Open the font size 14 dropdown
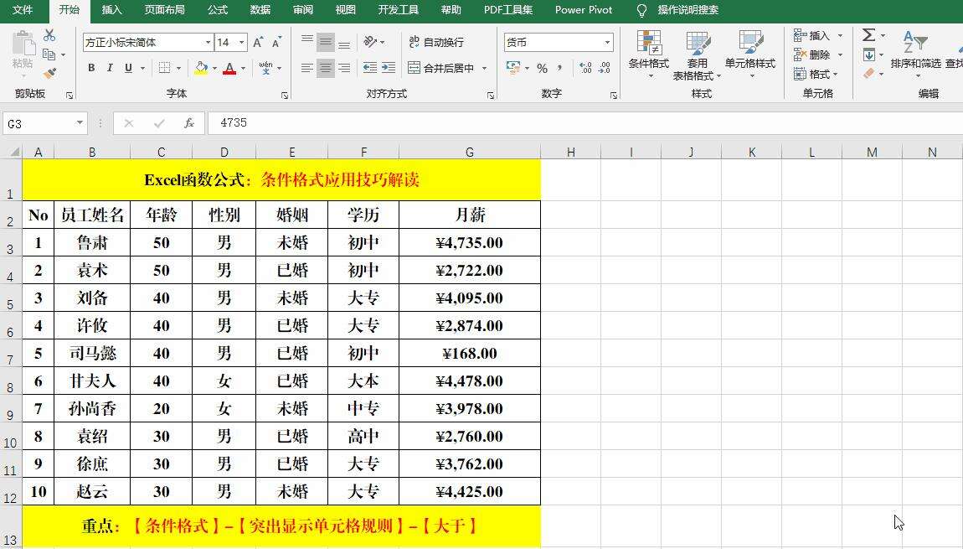The height and width of the screenshot is (549, 963). tap(242, 43)
